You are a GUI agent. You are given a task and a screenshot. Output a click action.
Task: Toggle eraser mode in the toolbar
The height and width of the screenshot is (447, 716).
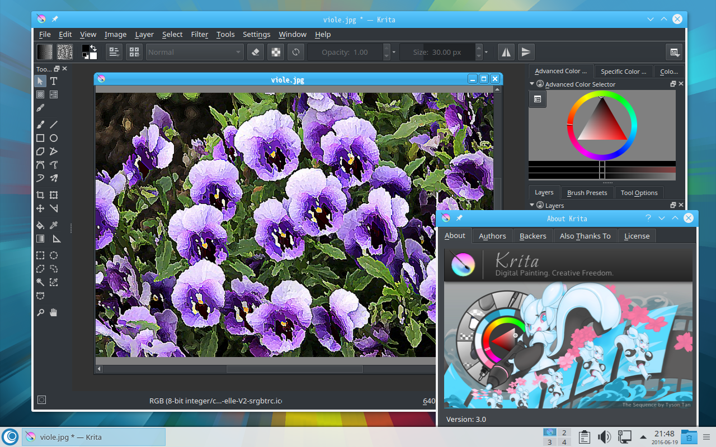(256, 52)
